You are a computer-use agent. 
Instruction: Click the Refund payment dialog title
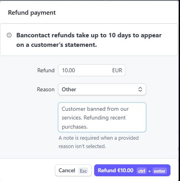(32, 13)
